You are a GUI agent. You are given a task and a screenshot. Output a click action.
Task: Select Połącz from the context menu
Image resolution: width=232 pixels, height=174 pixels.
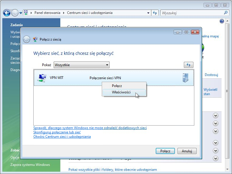pyautogui.click(x=117, y=86)
